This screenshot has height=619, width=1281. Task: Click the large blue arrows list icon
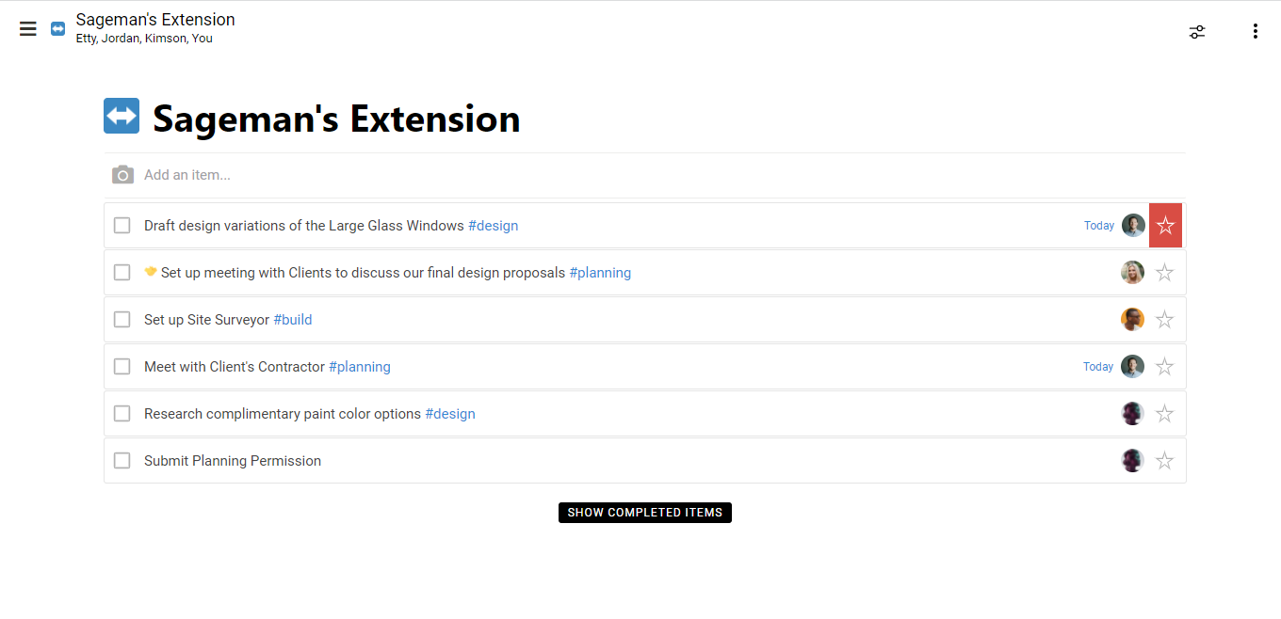pos(122,116)
